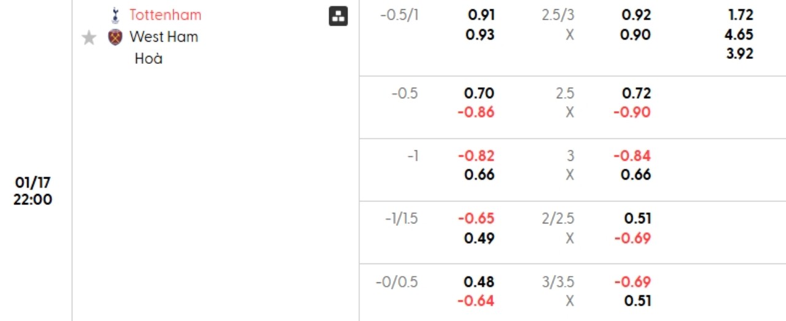Screen dimensions: 786x321
Task: Toggle the favorite star for this match
Action: click(89, 38)
